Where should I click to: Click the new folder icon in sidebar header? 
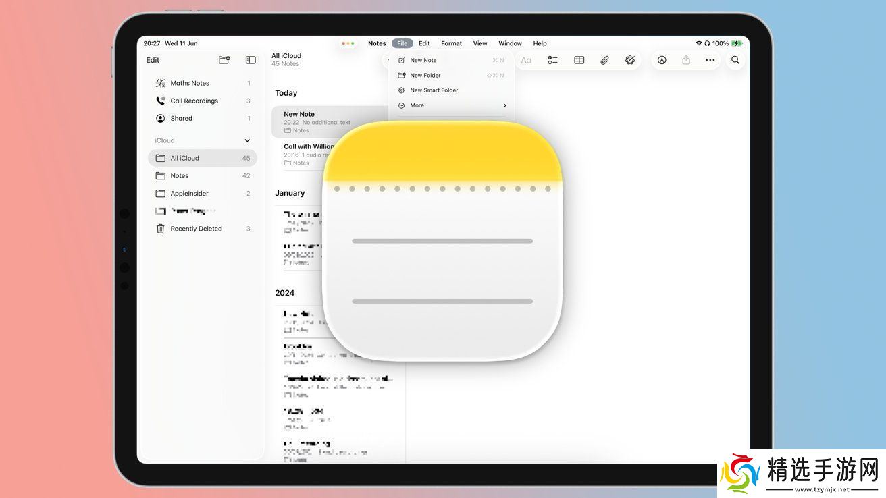tap(224, 60)
